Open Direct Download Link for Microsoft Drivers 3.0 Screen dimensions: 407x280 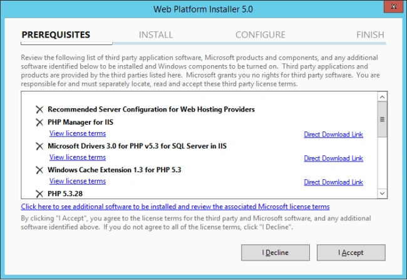pos(334,158)
